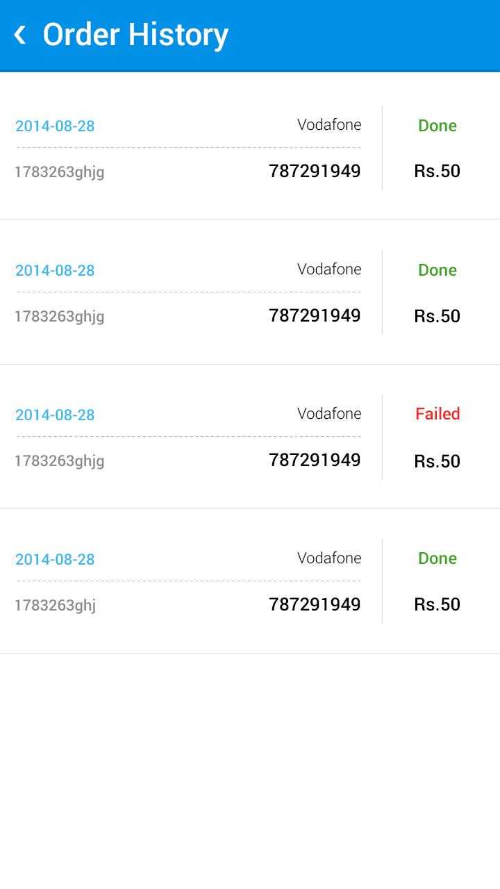Tap the Done status of first order

pos(437,126)
